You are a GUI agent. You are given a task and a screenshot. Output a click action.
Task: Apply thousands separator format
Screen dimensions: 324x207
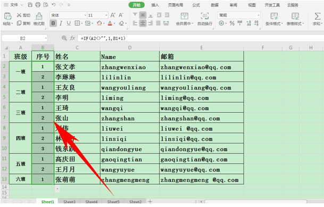point(240,23)
